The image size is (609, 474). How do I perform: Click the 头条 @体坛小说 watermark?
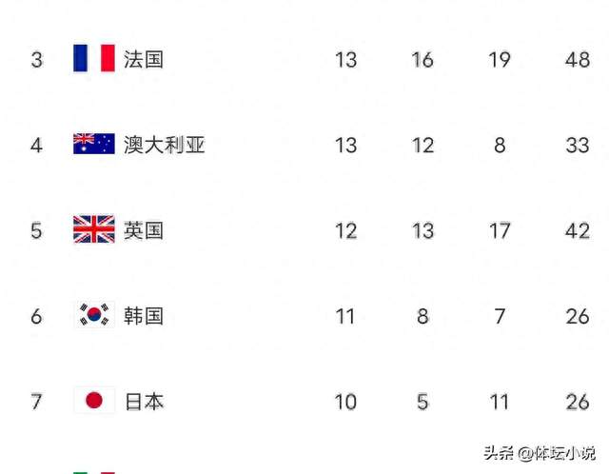click(539, 452)
